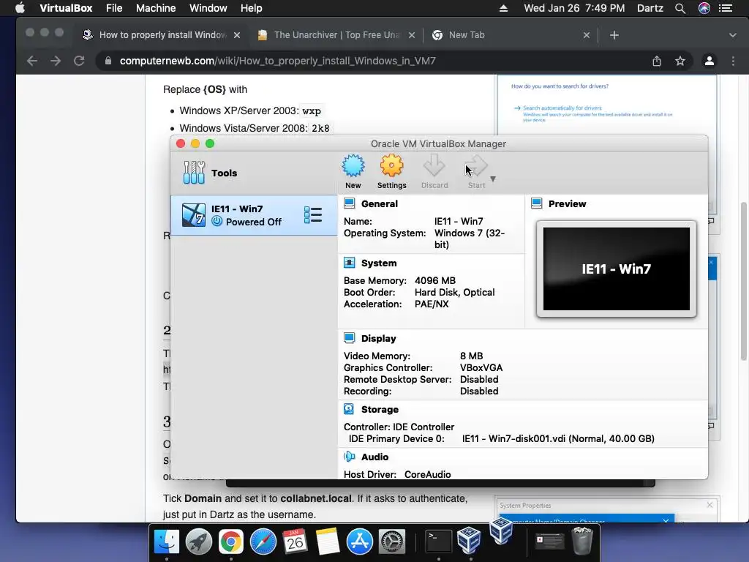Click the System section chip icon
The height and width of the screenshot is (562, 749).
(x=349, y=263)
